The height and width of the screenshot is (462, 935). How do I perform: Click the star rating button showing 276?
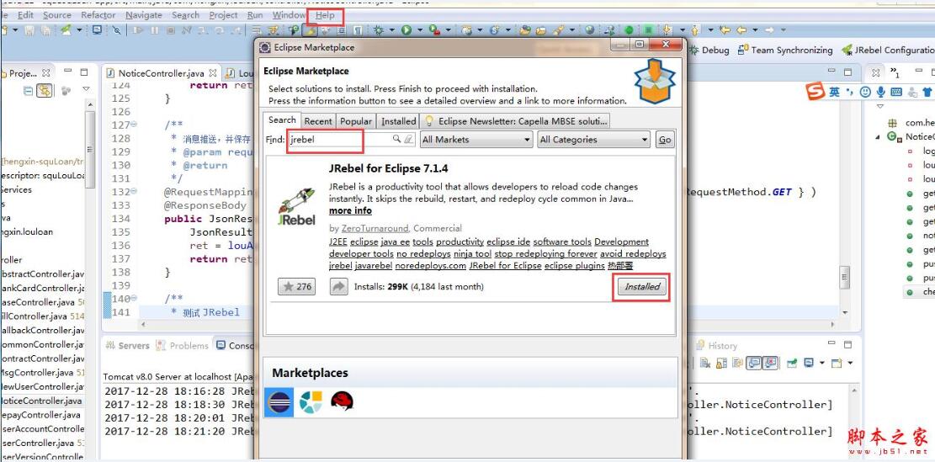pos(298,287)
